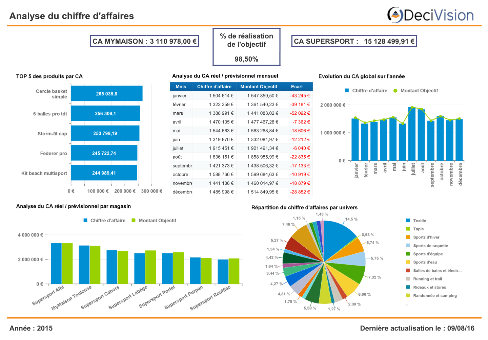Click the Federer pro bar 245 722,74
488x340 pixels.
(104, 153)
